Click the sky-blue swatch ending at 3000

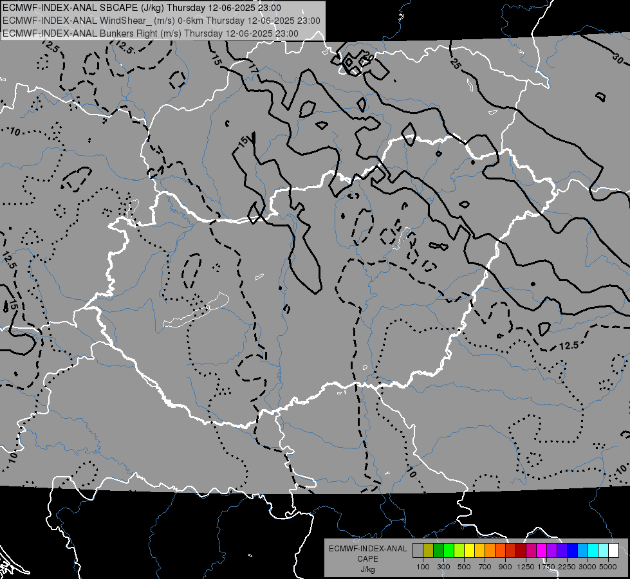point(582,551)
